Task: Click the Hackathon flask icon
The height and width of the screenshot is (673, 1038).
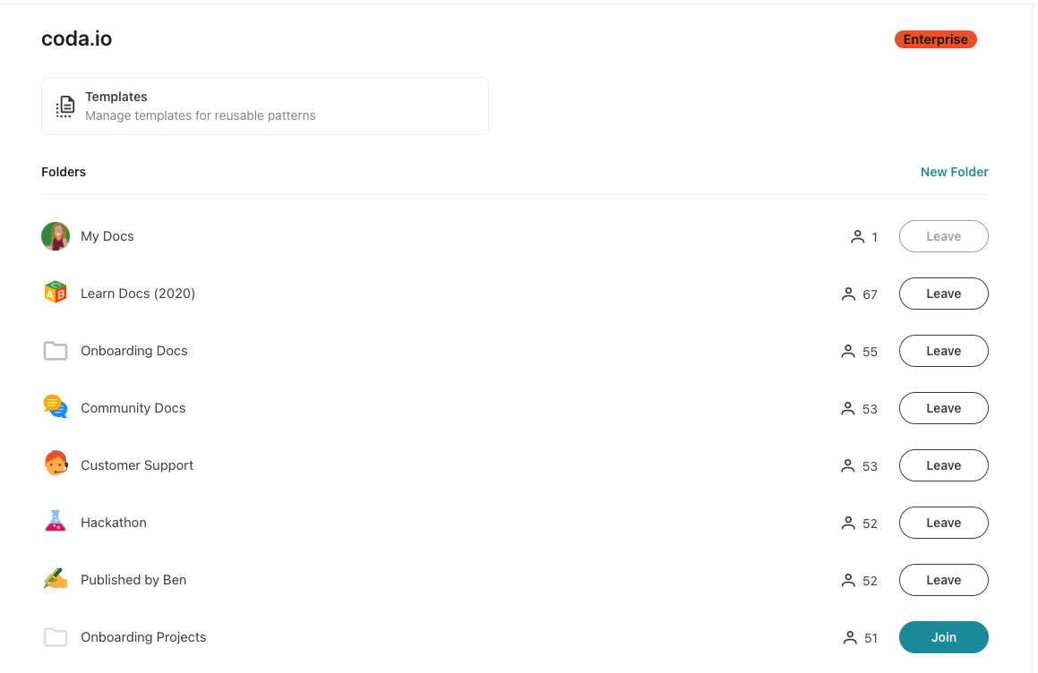Action: (56, 522)
